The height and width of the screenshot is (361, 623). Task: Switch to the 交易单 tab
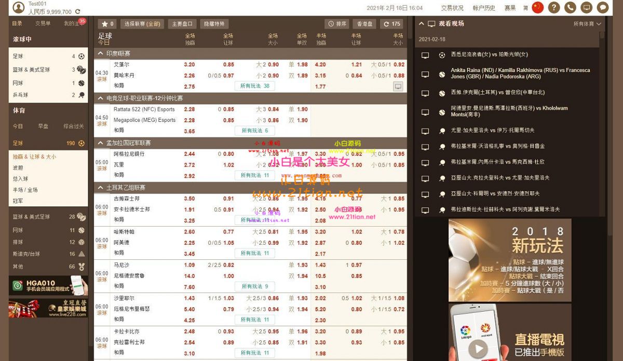click(x=43, y=24)
